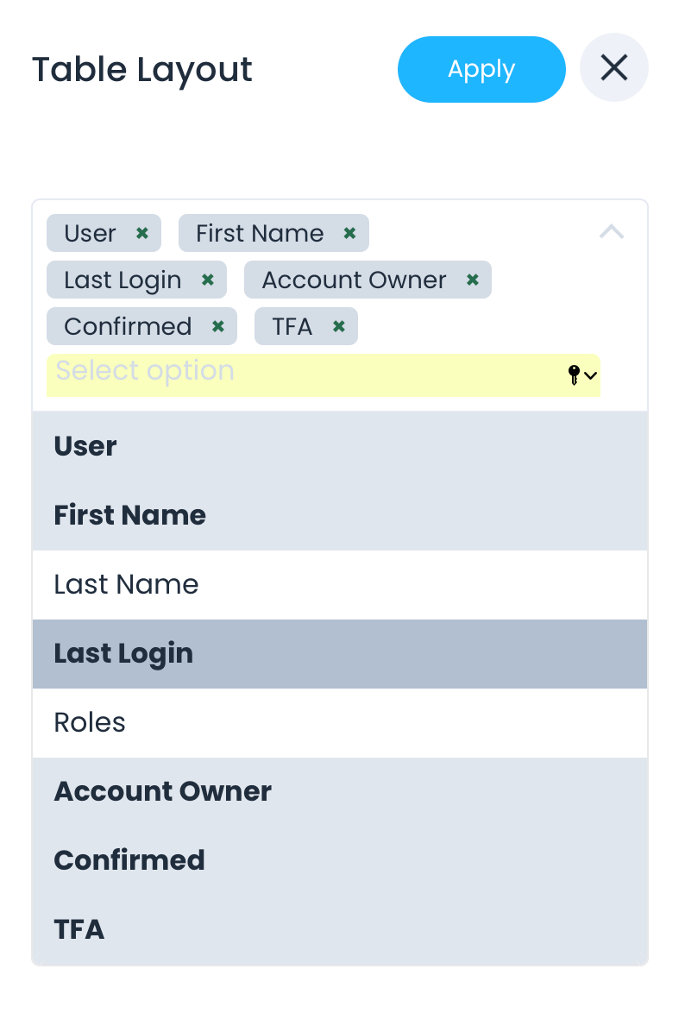Remove the Confirmed tag
Viewport: 685px width, 1013px height.
[x=218, y=326]
